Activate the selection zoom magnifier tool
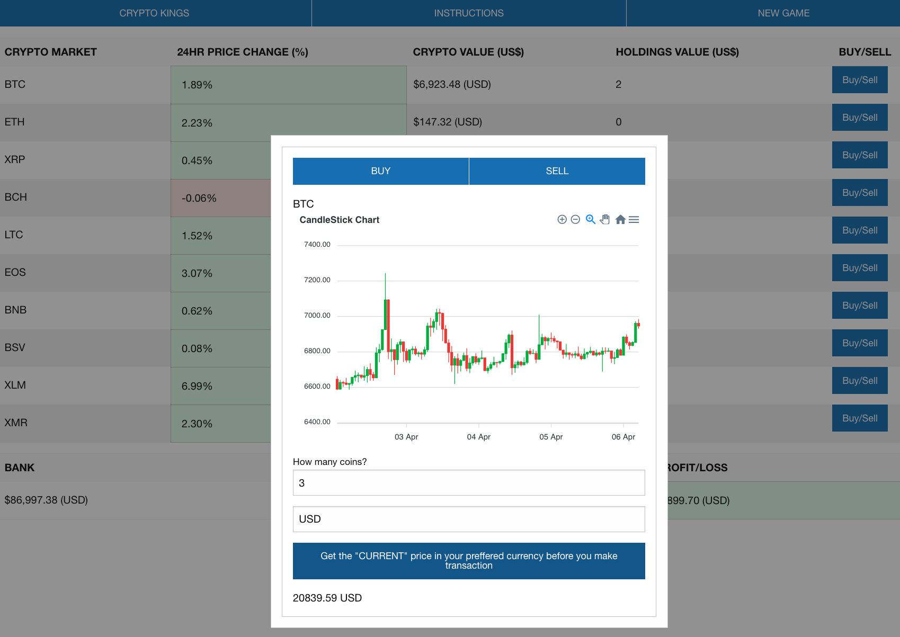The image size is (900, 637). pos(590,219)
